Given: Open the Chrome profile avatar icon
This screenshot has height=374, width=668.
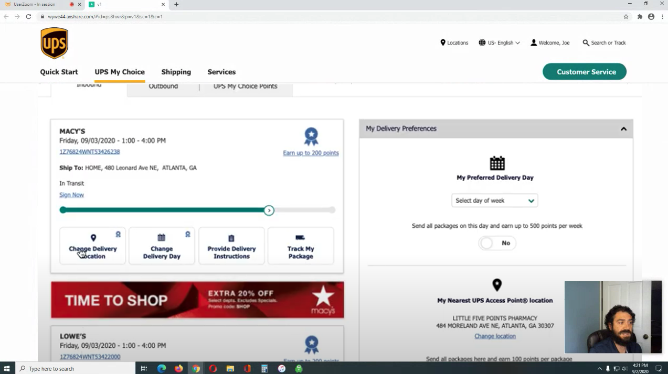Looking at the screenshot, I should tap(651, 17).
